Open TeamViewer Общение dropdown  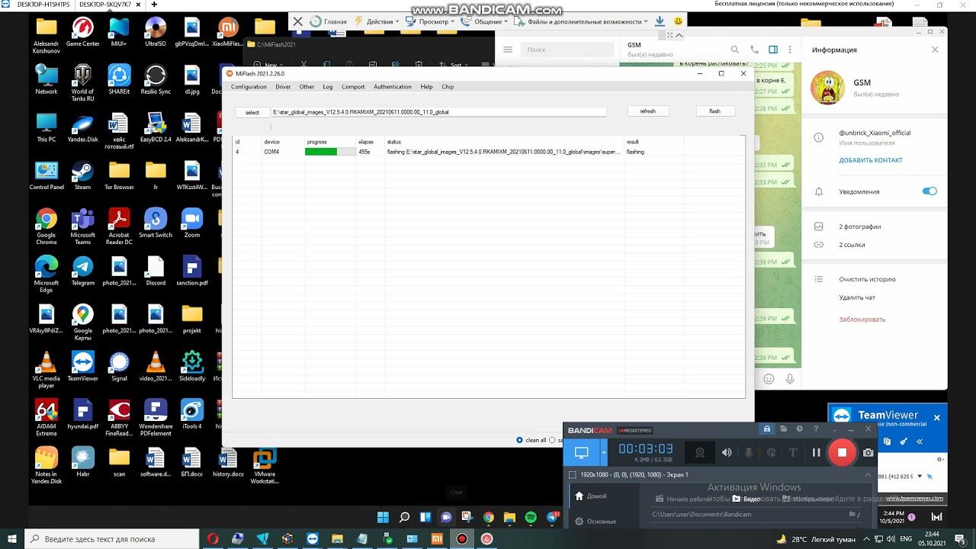484,21
